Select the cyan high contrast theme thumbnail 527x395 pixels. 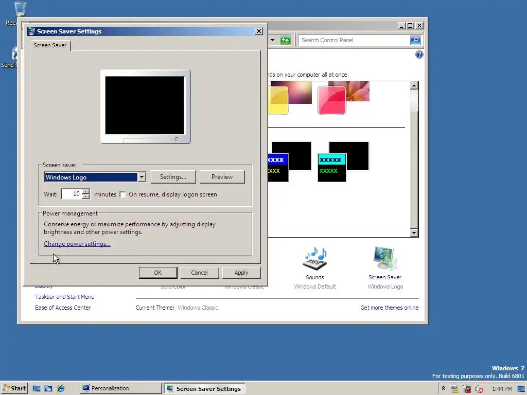[x=343, y=161]
